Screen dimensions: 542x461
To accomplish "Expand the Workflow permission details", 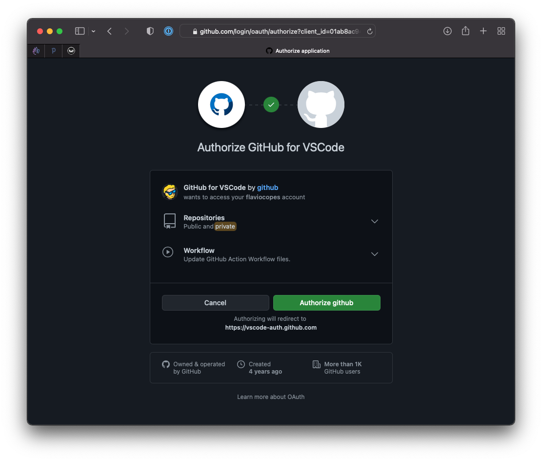I will click(374, 254).
